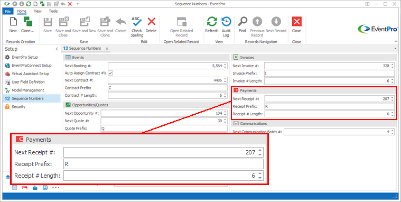Click the Invoice Prefix input field
401x202 pixels.
click(x=329, y=73)
